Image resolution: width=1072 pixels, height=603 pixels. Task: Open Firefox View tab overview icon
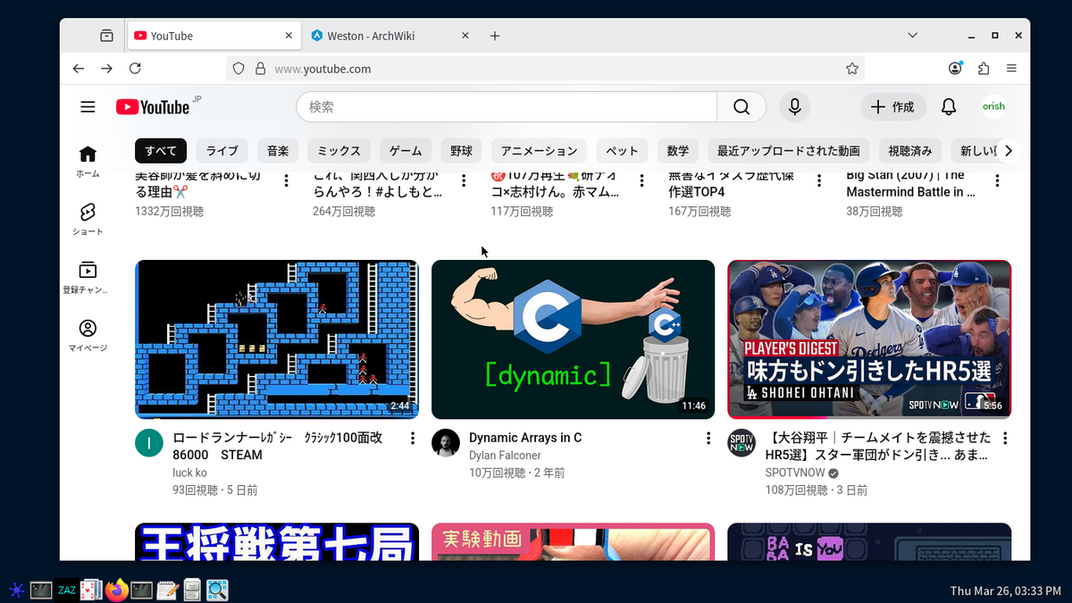click(x=106, y=36)
